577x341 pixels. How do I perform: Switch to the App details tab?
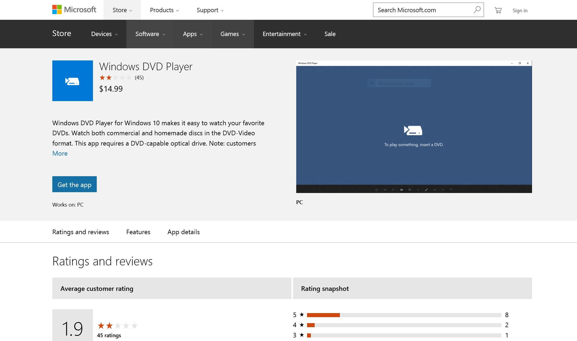tap(183, 232)
